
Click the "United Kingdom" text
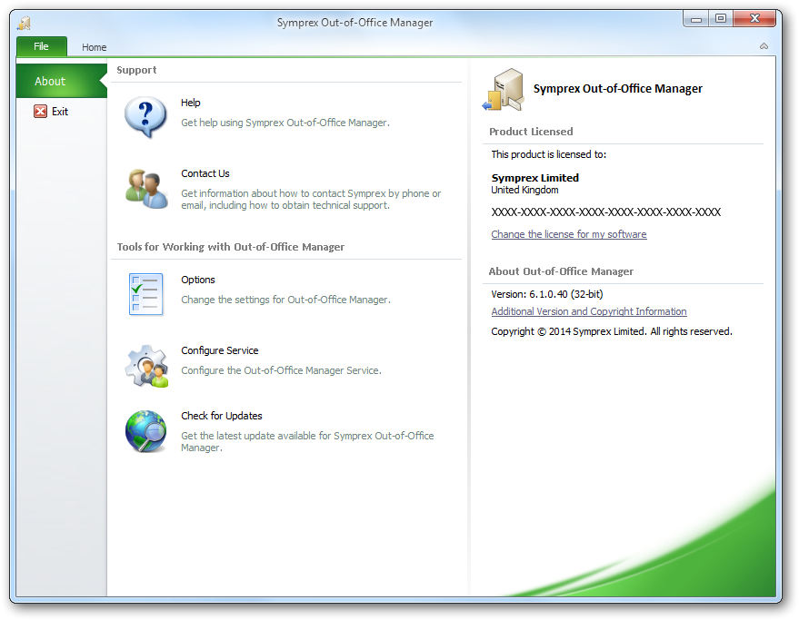(x=524, y=190)
